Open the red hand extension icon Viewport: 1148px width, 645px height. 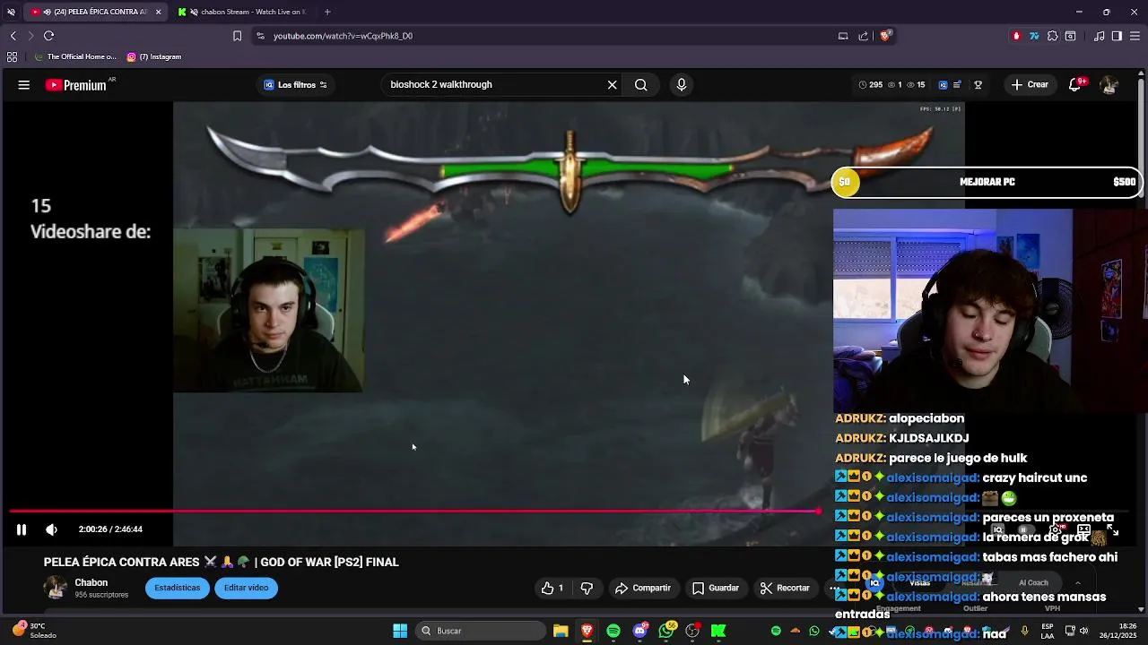coord(1016,36)
